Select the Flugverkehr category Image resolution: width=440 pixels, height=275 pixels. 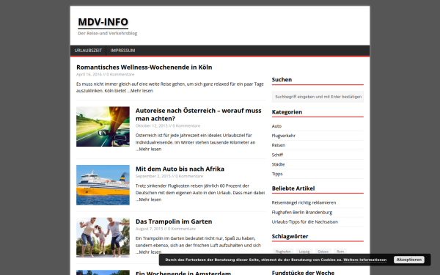tap(283, 136)
